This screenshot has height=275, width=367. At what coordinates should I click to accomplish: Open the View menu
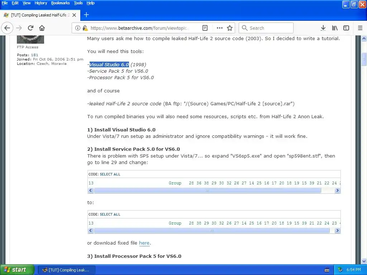tap(27, 3)
